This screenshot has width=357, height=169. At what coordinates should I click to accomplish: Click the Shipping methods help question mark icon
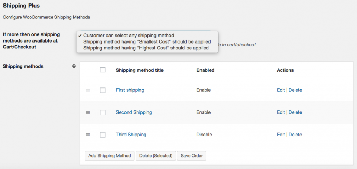coord(74,66)
